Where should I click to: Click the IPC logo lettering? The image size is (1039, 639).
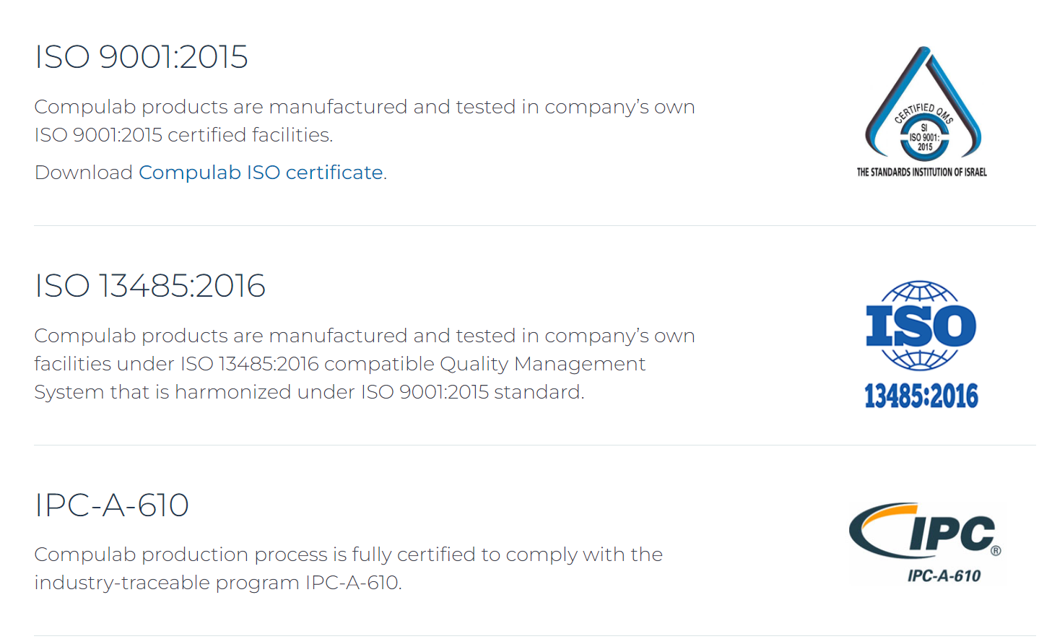click(x=952, y=534)
